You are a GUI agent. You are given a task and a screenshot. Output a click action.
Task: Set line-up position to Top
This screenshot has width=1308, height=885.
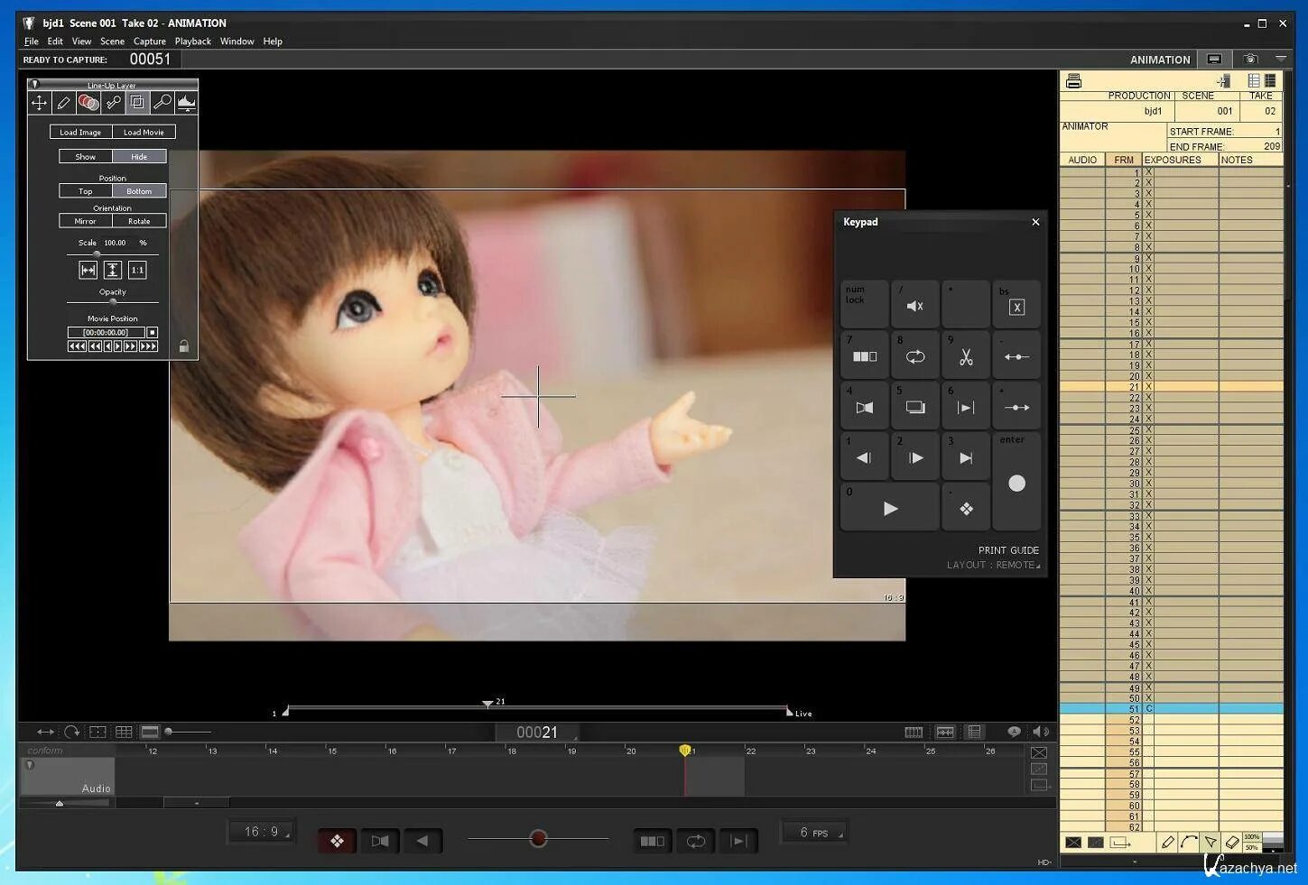pyautogui.click(x=86, y=190)
